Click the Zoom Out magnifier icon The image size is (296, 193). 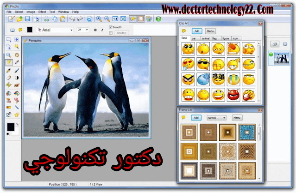click(x=107, y=19)
